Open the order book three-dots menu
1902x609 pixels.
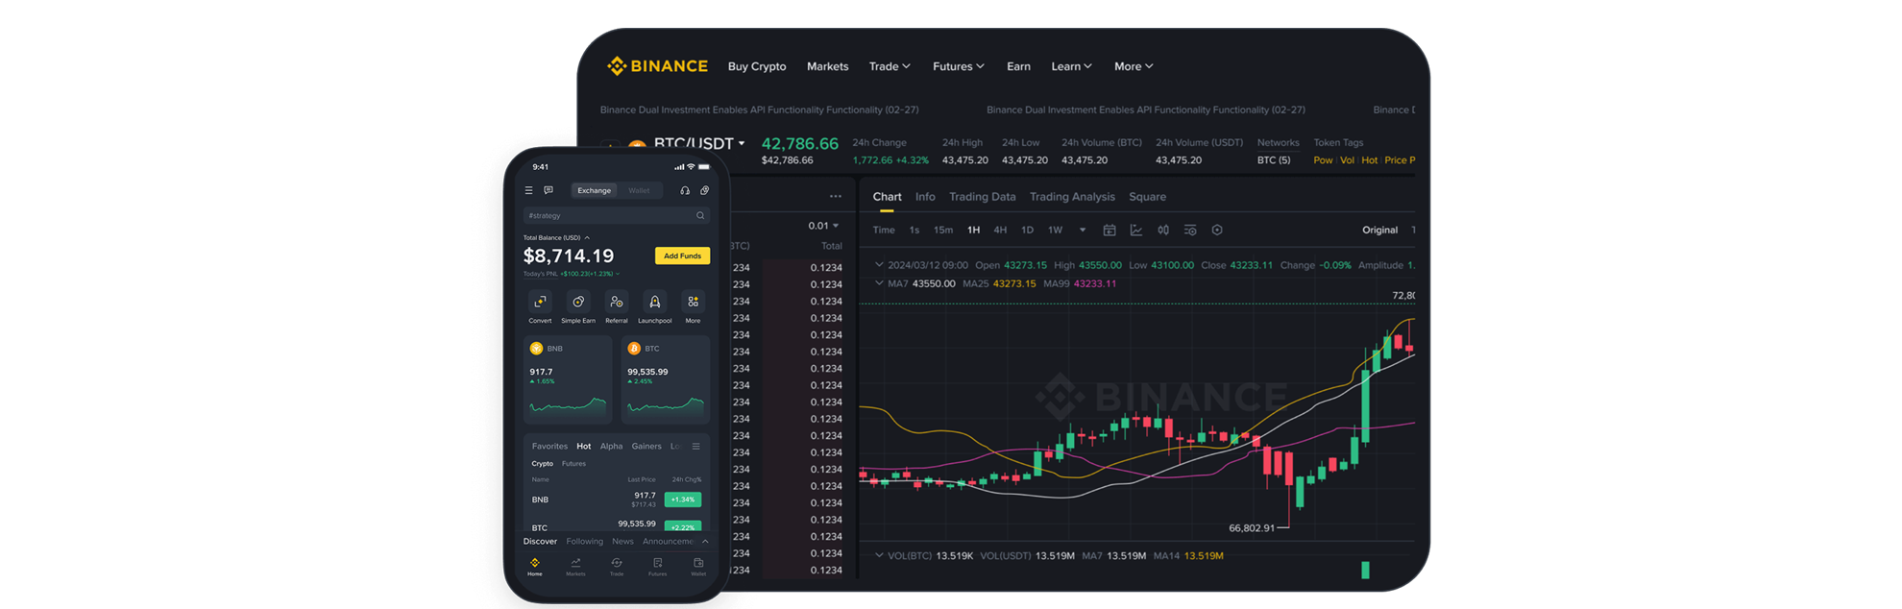point(836,197)
